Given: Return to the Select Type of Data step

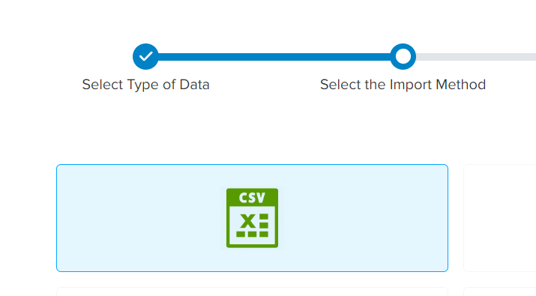Looking at the screenshot, I should click(145, 85).
